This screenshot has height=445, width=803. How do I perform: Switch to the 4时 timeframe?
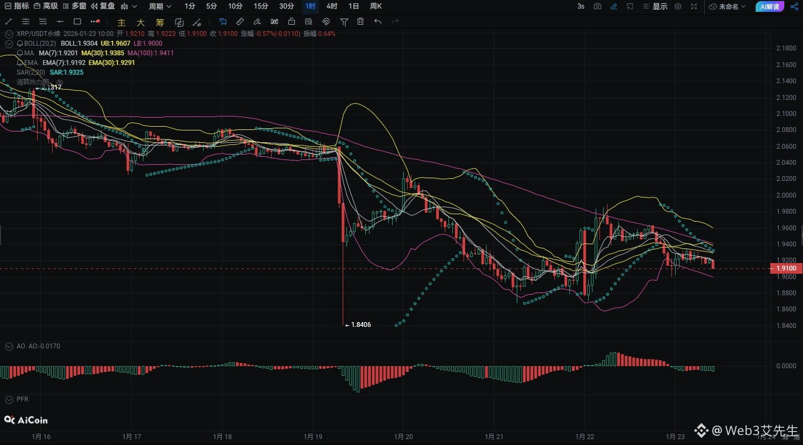[332, 6]
